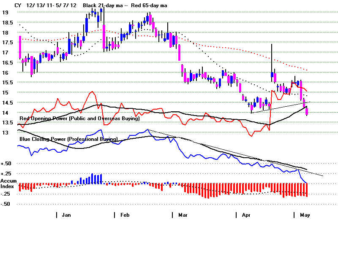Select the Feb month marker
Viewport: 338px width, 253px height.
125,215
